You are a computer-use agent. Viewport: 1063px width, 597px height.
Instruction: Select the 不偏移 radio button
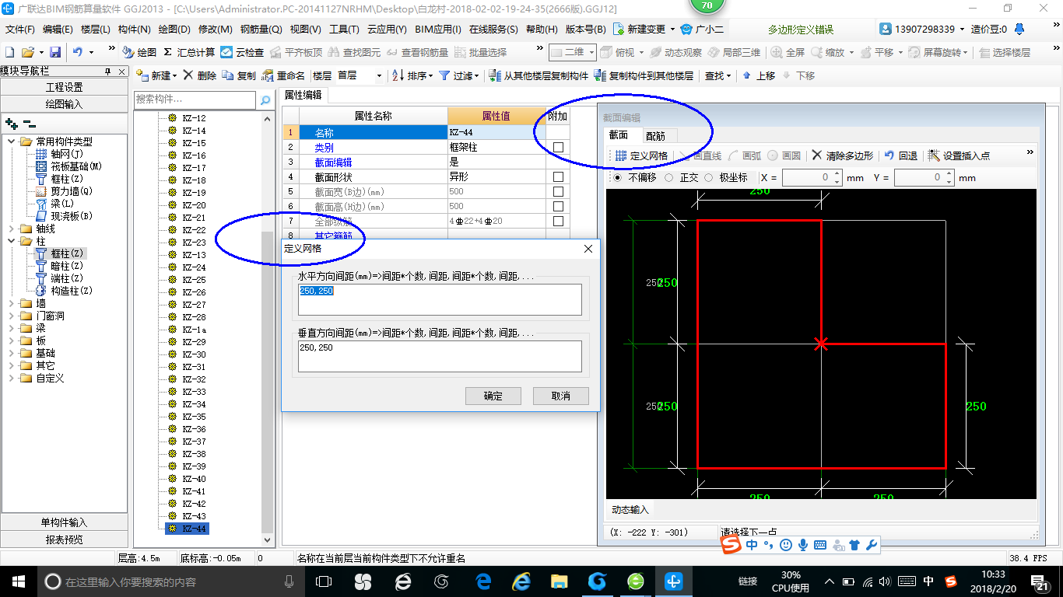tap(619, 177)
